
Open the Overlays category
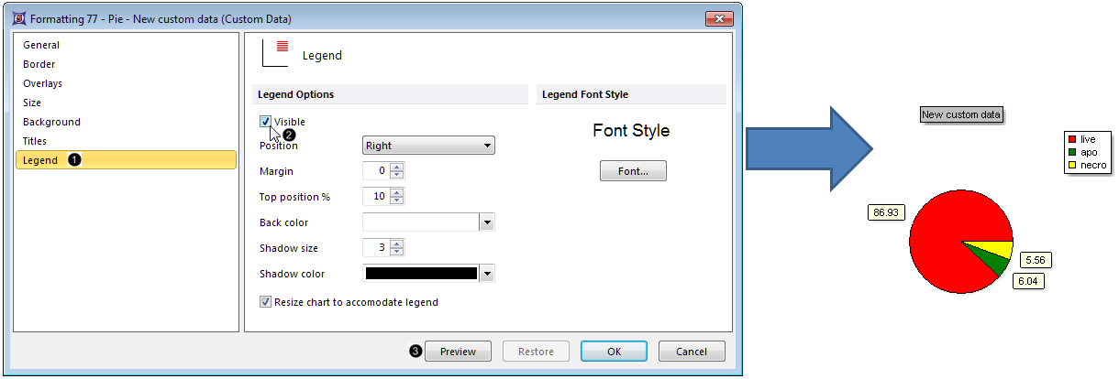tap(42, 83)
